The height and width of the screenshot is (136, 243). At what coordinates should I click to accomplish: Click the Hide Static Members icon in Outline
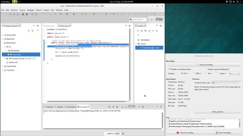(x=149, y=31)
